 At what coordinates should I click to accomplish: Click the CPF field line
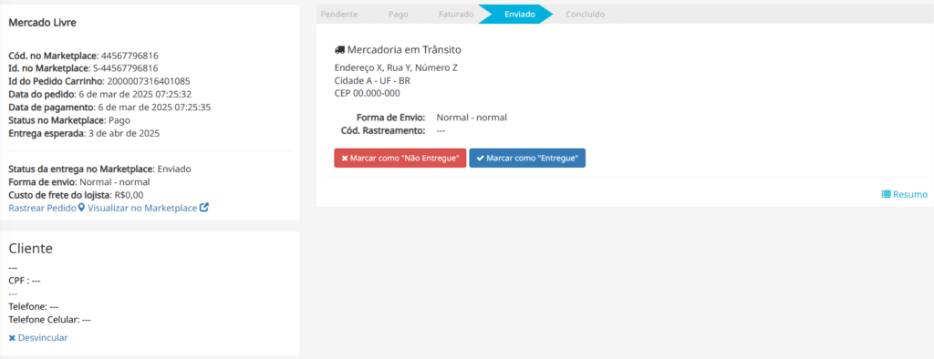[x=25, y=281]
